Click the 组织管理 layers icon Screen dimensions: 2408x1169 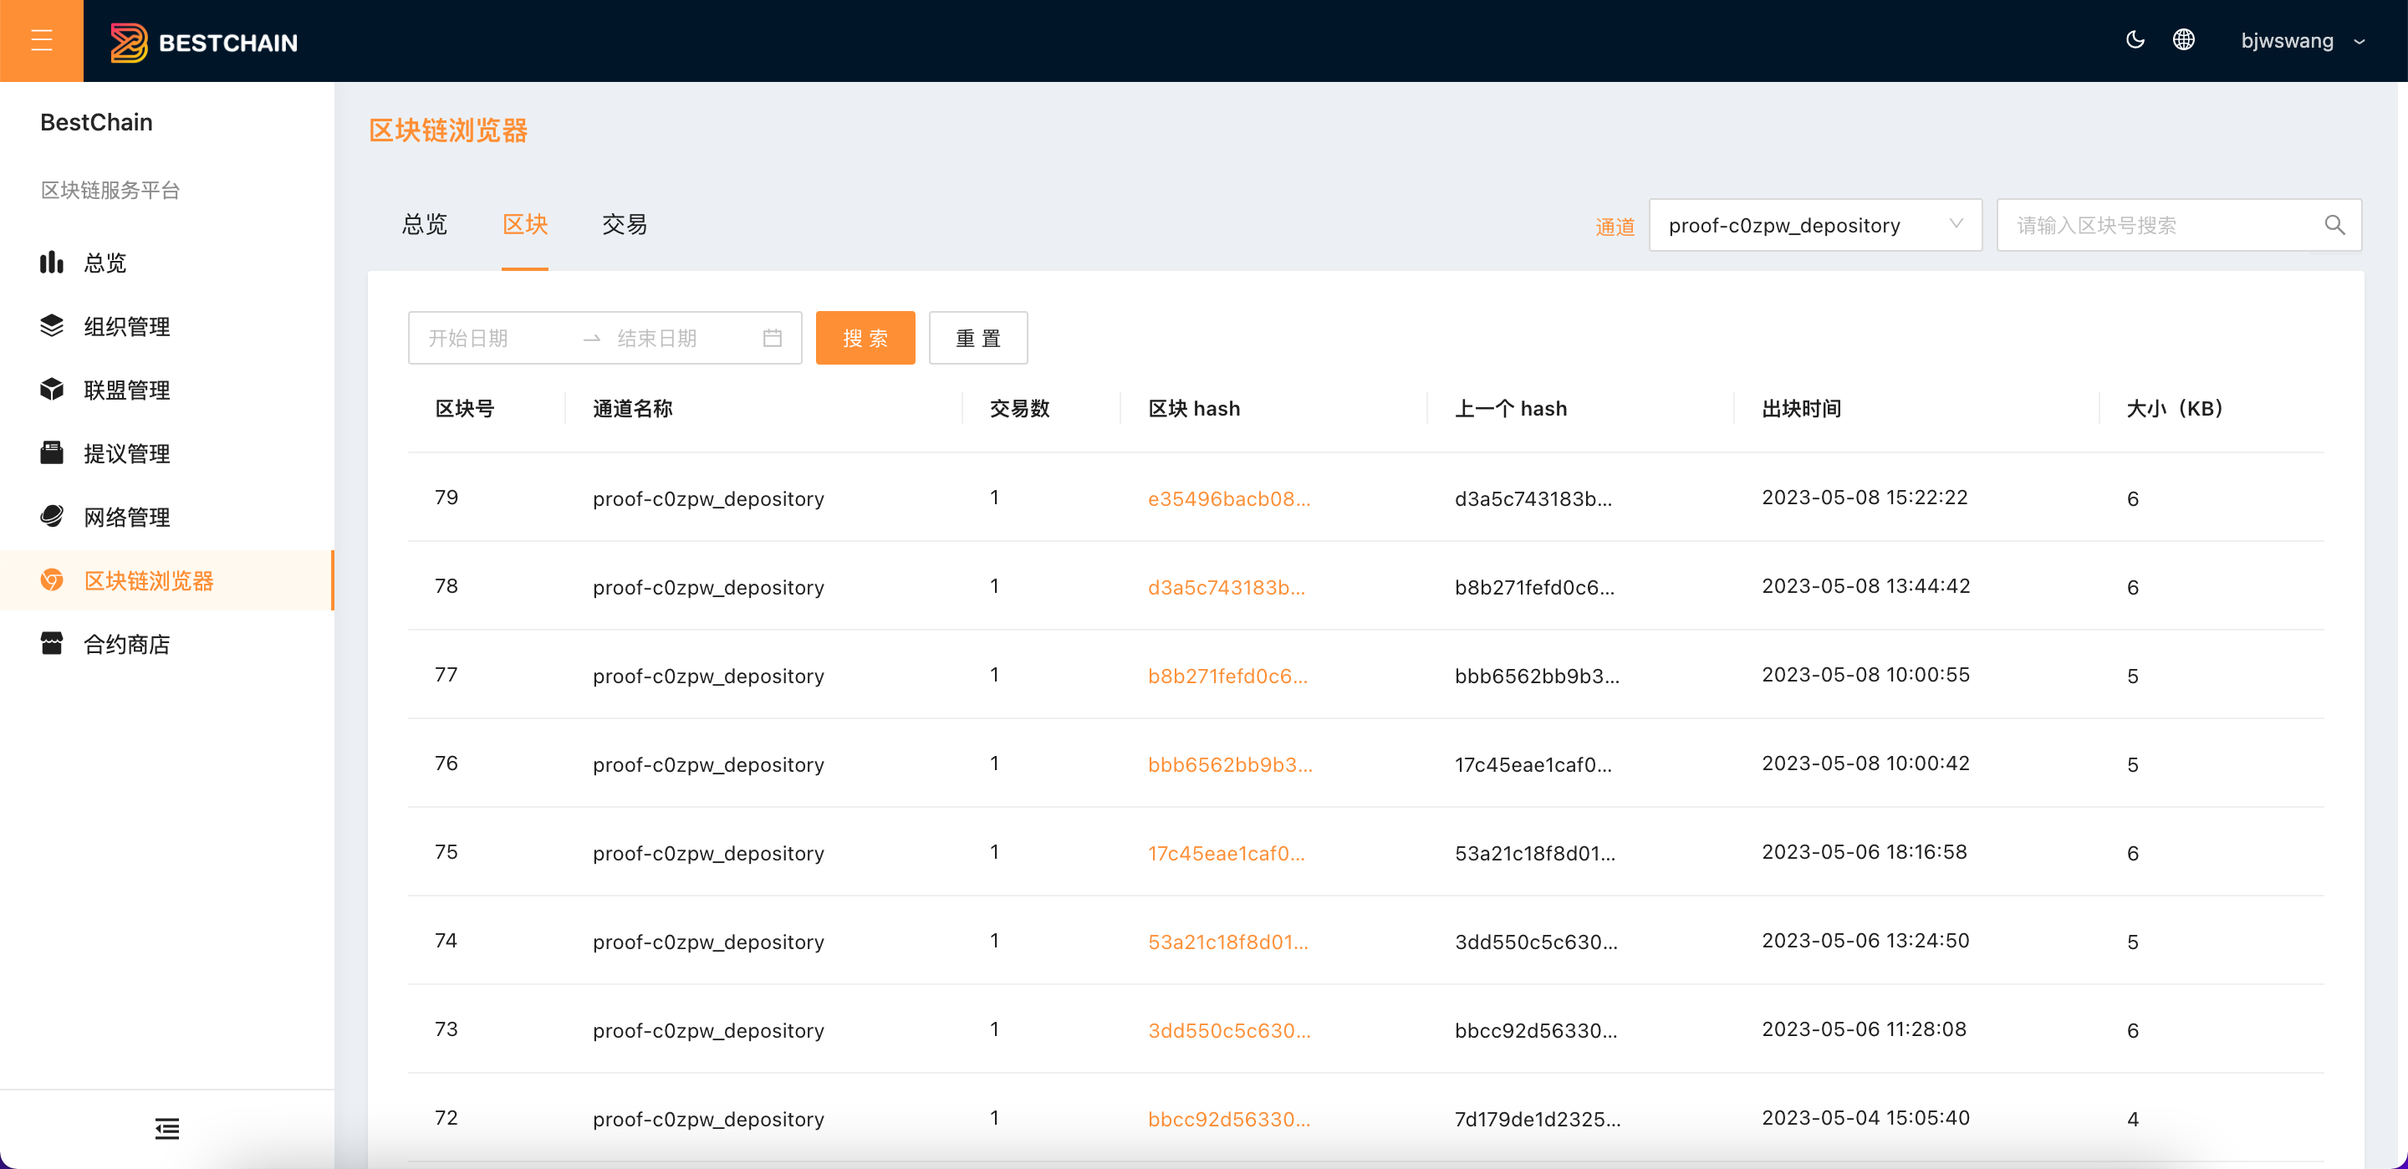pos(51,325)
